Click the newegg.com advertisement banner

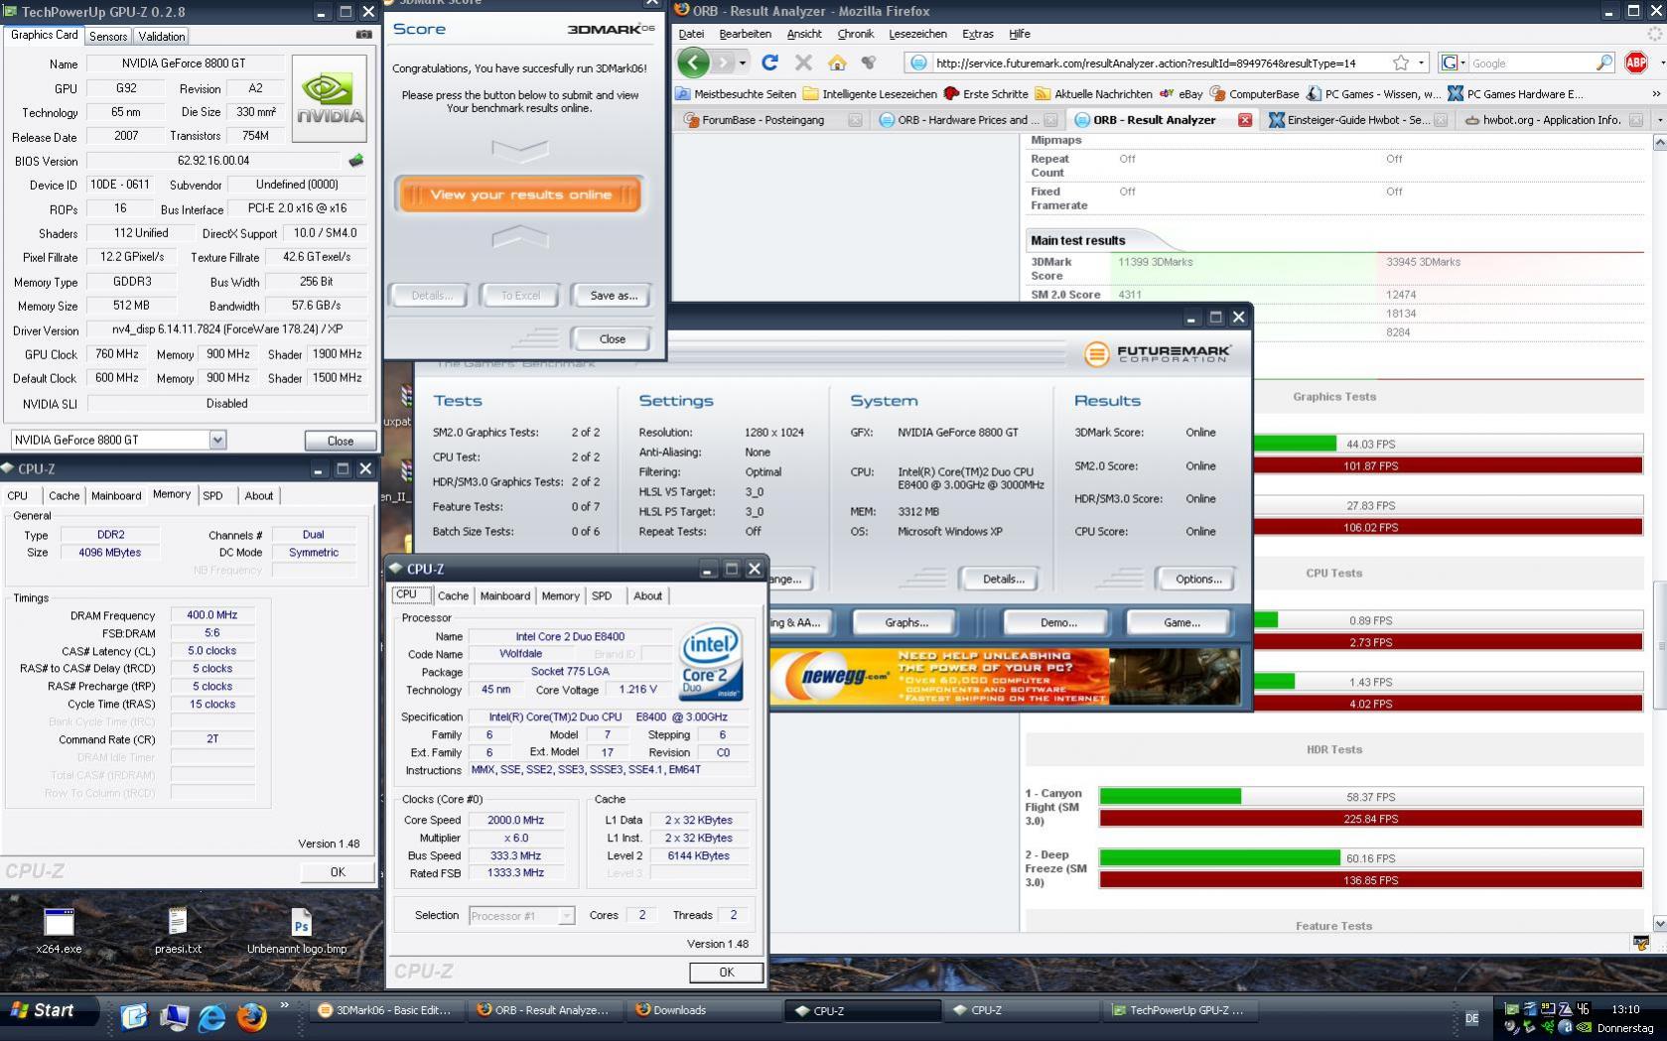pos(1006,677)
